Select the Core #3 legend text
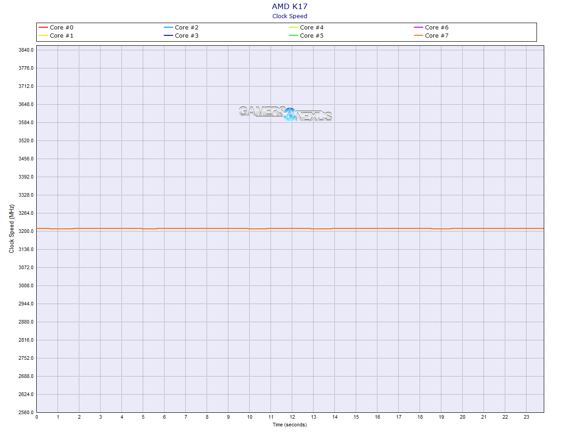 coord(187,36)
